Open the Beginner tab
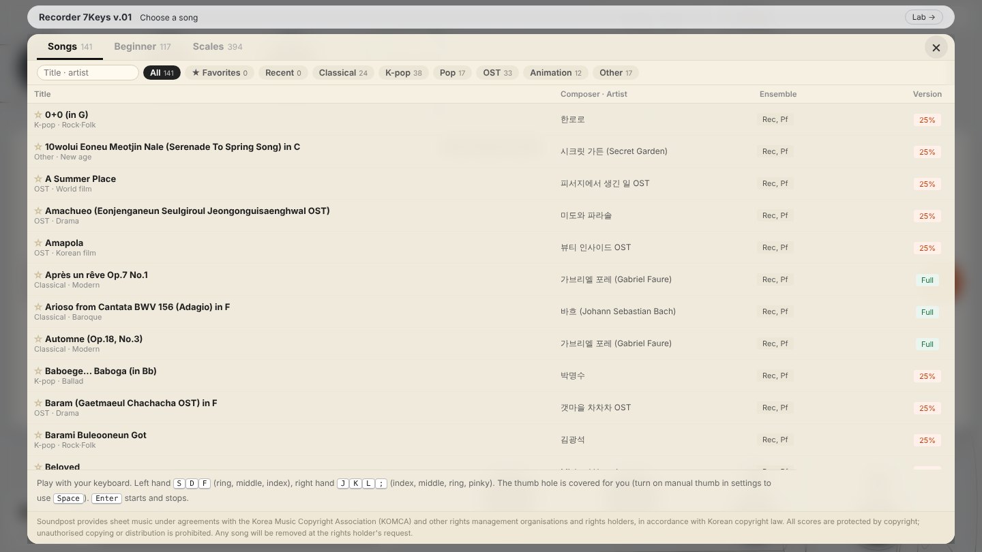This screenshot has width=982, height=552. 142,46
